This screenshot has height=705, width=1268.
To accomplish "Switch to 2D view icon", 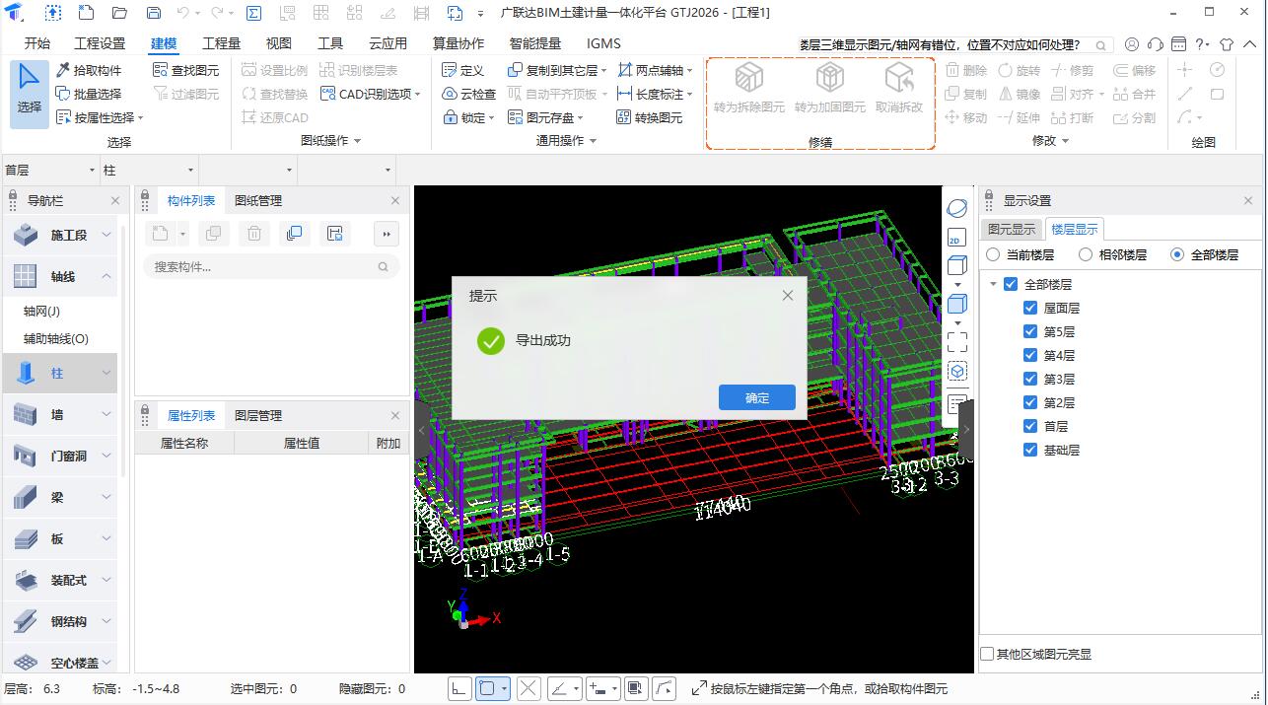I will click(x=955, y=238).
